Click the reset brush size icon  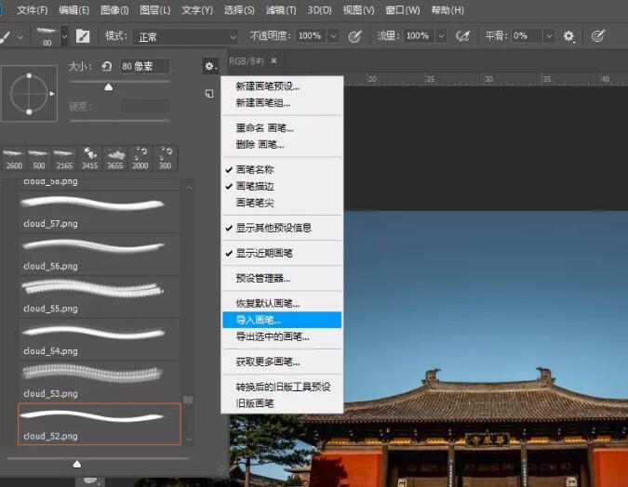tap(107, 66)
